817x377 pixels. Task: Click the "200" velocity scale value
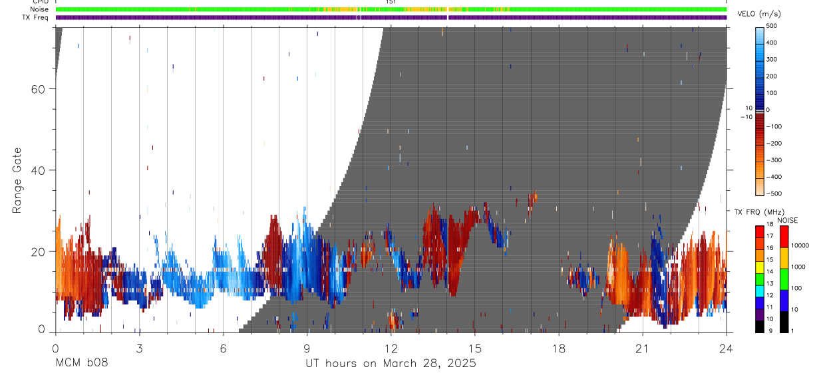pos(772,76)
